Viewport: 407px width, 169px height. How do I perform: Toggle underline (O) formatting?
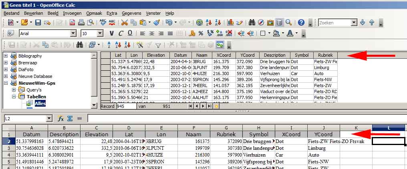[130, 33]
